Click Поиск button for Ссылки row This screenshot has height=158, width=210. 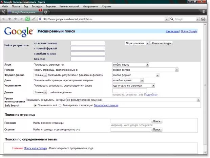156,129
